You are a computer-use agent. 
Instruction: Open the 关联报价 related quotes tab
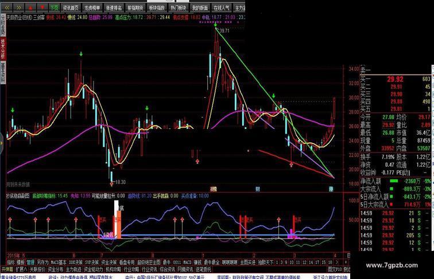click(37, 269)
